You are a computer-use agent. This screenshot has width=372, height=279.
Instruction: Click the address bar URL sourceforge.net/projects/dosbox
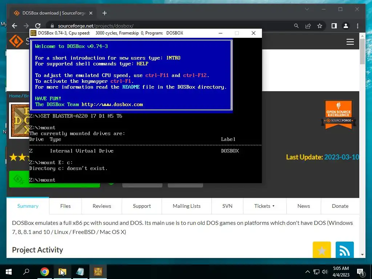96,26
